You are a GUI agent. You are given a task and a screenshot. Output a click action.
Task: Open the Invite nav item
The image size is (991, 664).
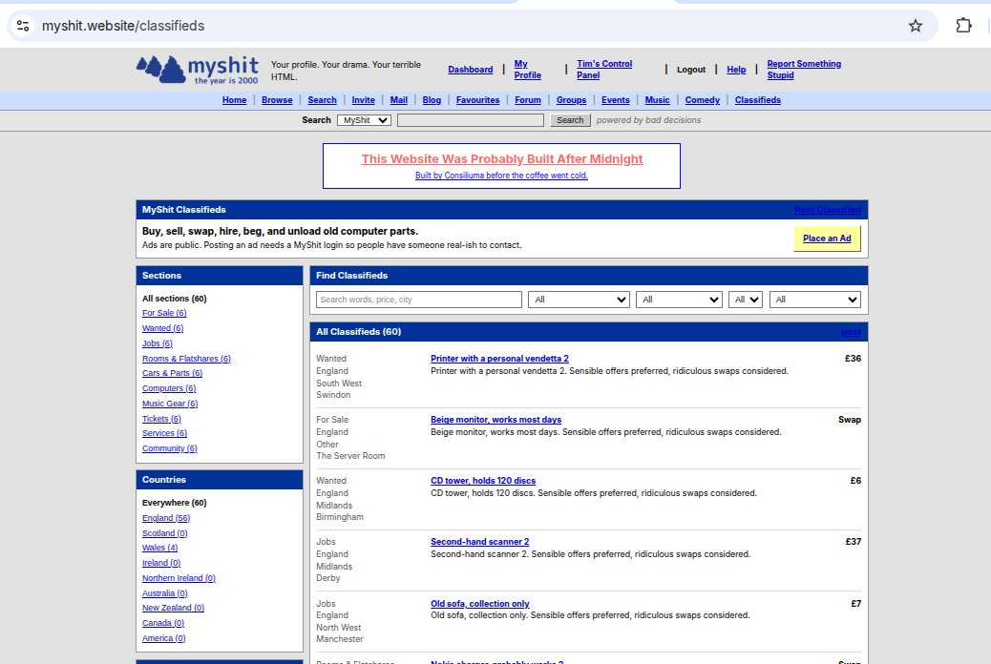pos(364,100)
